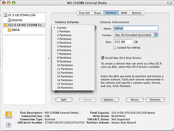Screen dimensions: 174x131
Task: Click the USB Serial Number value text
Action: tap(65, 123)
